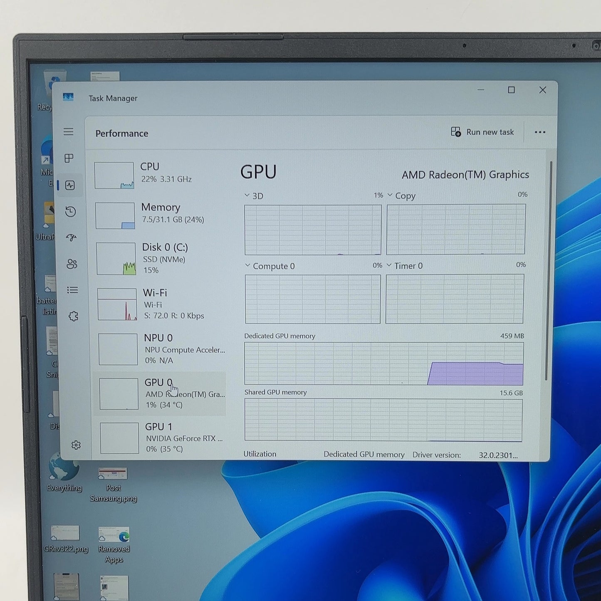
Task: Open the Startup apps icon in sidebar
Action: 72,237
